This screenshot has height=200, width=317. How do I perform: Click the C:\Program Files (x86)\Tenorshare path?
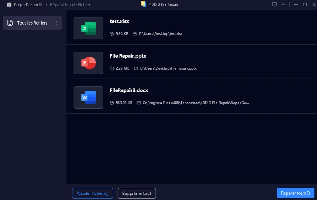pos(196,103)
